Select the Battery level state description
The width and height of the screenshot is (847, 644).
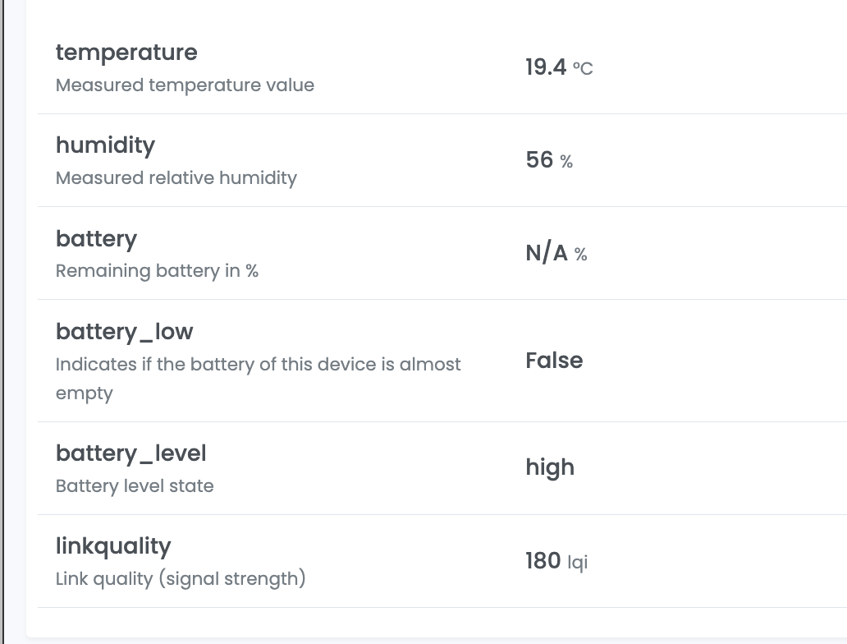pyautogui.click(x=135, y=485)
